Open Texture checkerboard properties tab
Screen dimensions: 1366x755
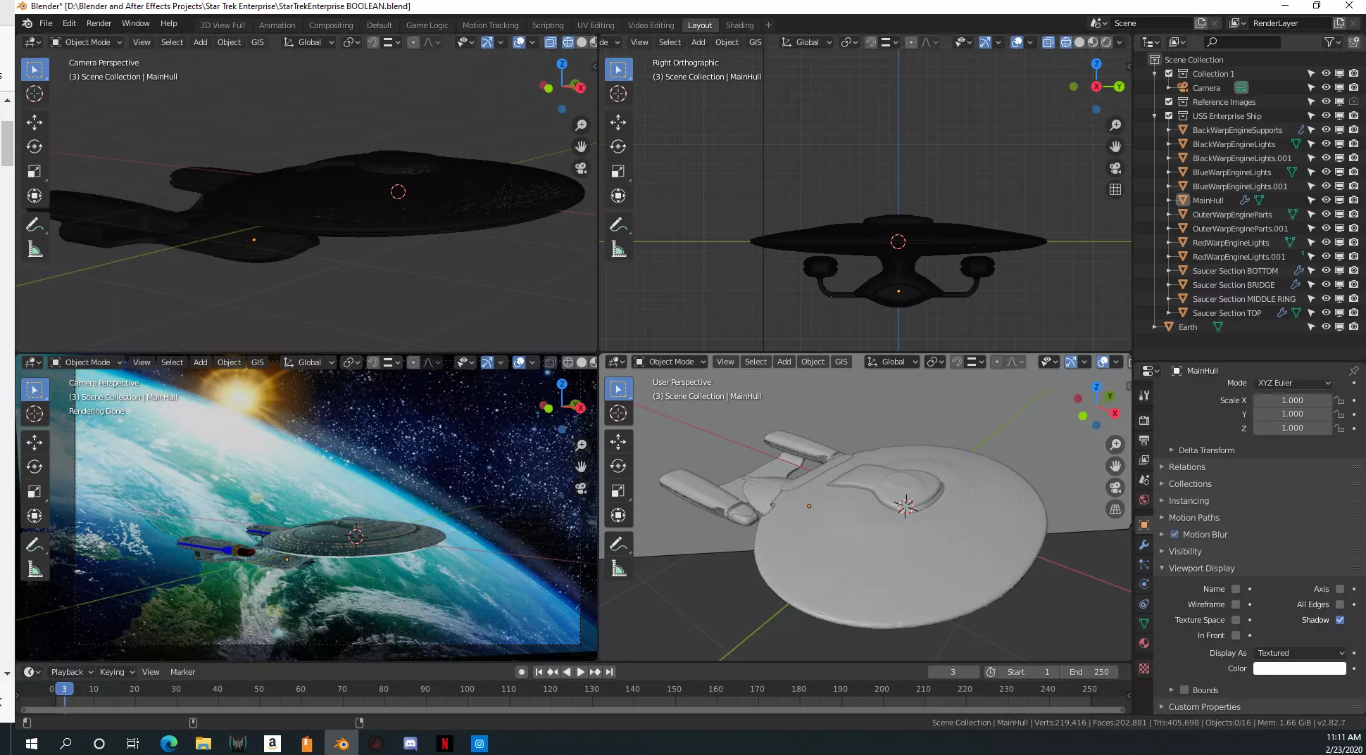pyautogui.click(x=1144, y=668)
